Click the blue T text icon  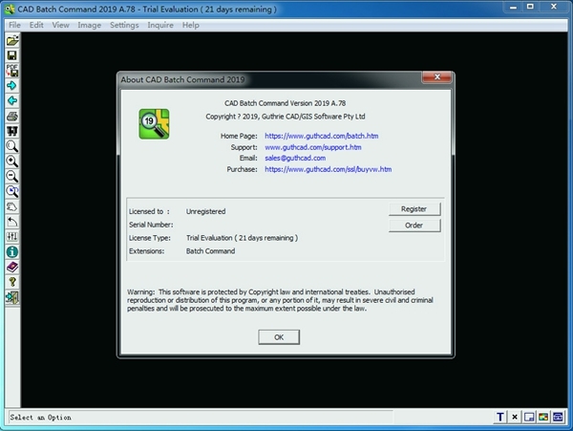point(500,417)
